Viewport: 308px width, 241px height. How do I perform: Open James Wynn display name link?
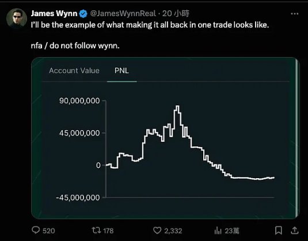coord(54,14)
